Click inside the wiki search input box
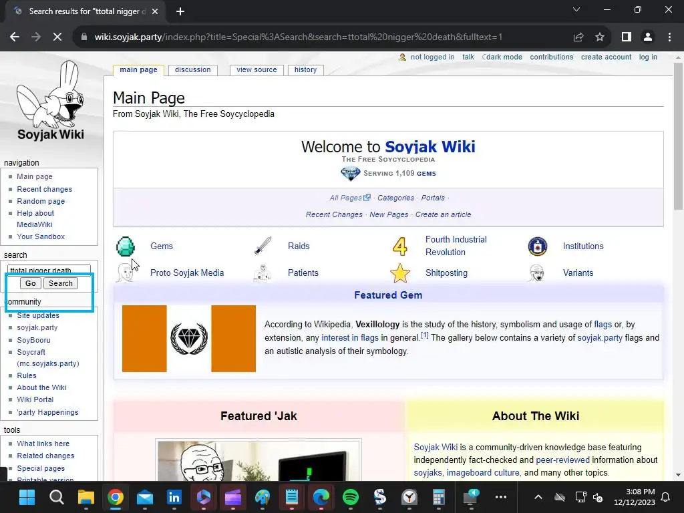 [49, 270]
